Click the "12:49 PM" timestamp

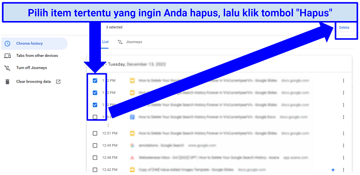click(x=110, y=146)
